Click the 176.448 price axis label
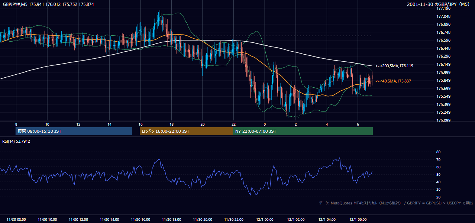The height and width of the screenshot is (223, 475). (x=443, y=48)
